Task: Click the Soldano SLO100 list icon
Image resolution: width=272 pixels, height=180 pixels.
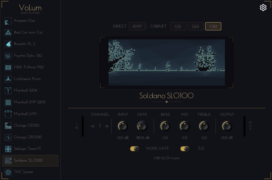Action: (x=8, y=160)
